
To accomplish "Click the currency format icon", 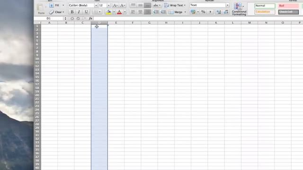I will [193, 12].
